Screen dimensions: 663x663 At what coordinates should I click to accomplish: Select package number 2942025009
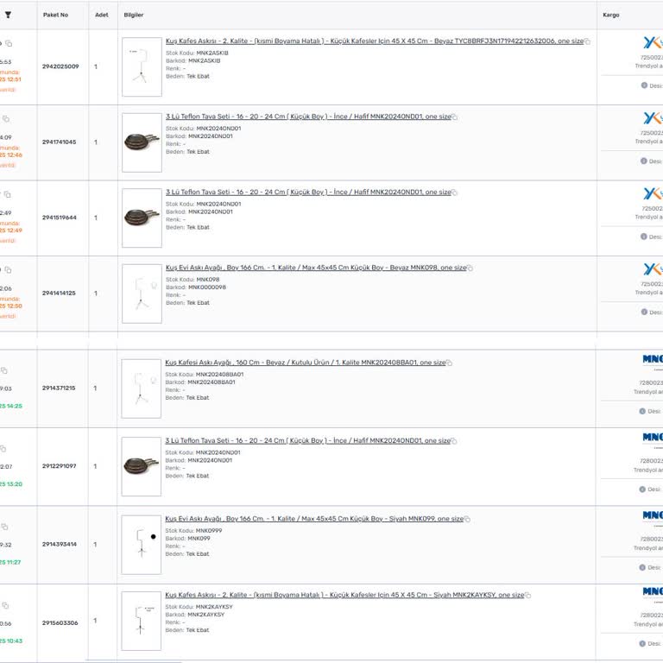tap(60, 66)
